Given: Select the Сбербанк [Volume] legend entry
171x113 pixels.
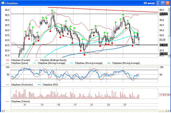Looking at the screenshot, I should 18,101.
